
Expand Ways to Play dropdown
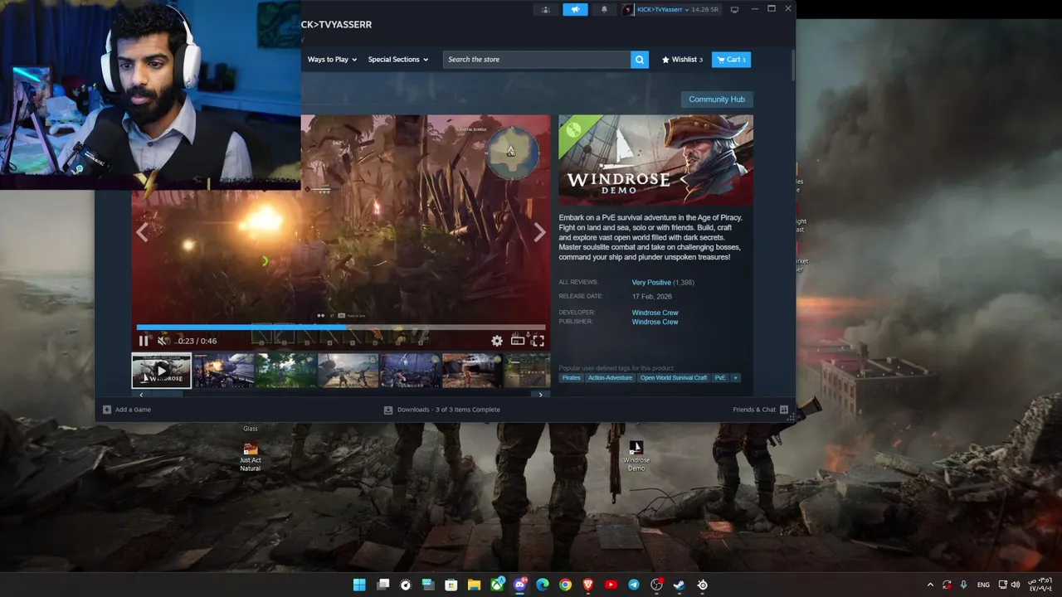pyautogui.click(x=332, y=60)
